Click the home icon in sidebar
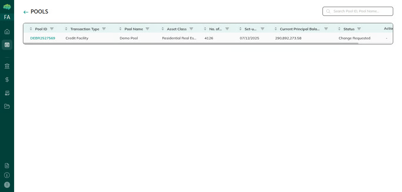This screenshot has height=192, width=402. point(7,32)
